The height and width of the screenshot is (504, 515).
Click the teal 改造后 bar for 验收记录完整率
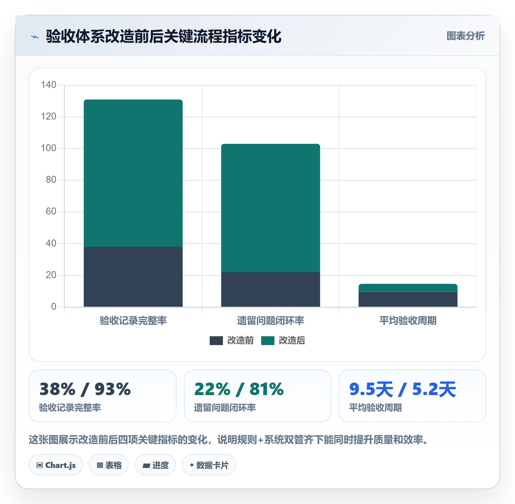pyautogui.click(x=133, y=173)
